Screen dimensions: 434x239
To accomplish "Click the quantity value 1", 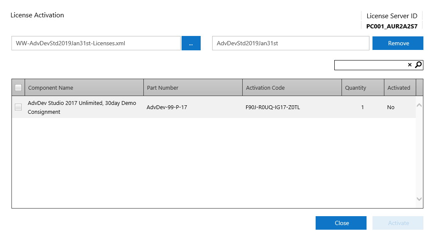I will click(362, 107).
